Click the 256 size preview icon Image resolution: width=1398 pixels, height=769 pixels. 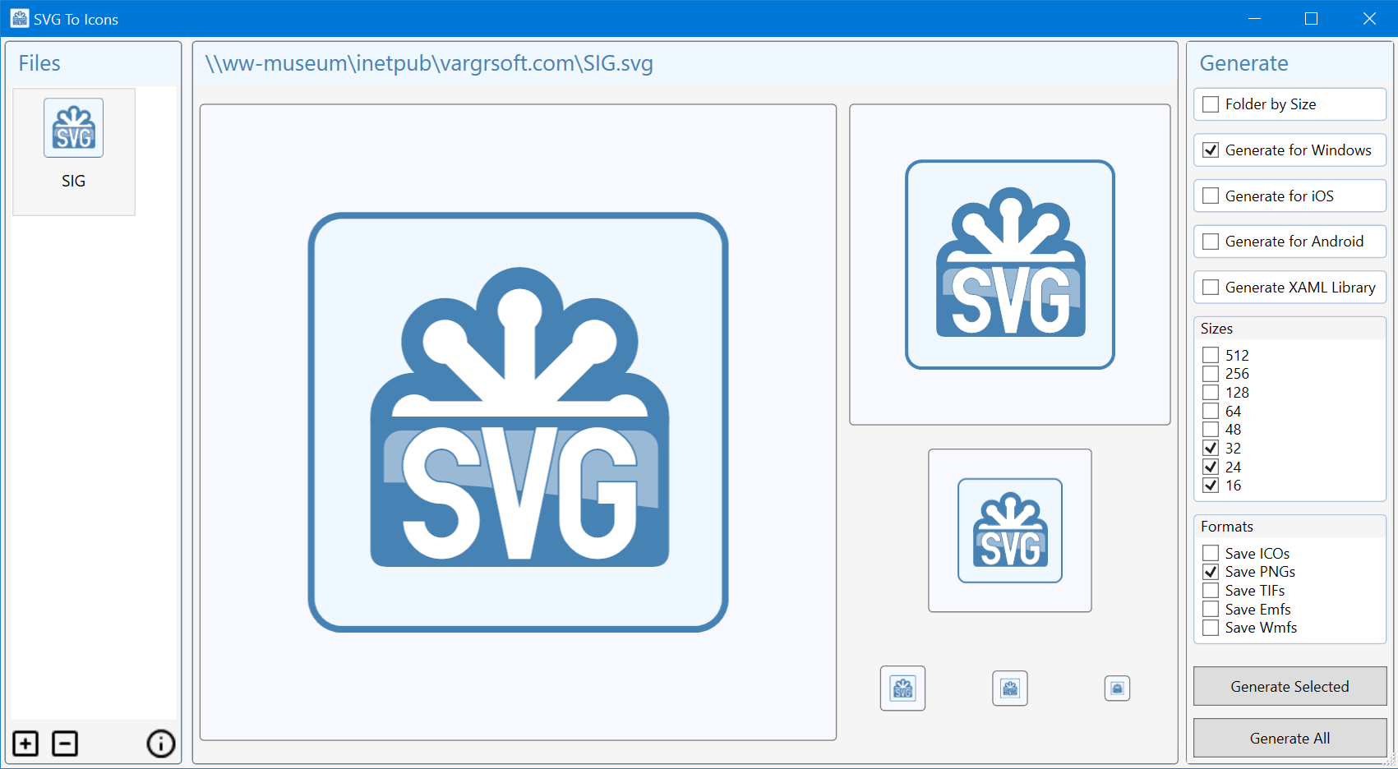pos(1010,265)
